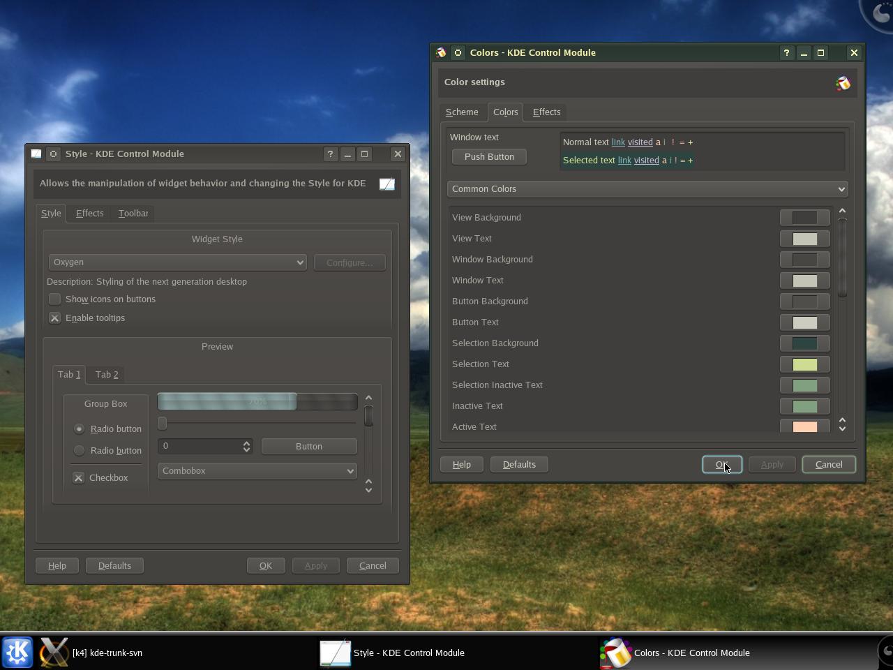This screenshot has height=670, width=893.
Task: Switch to the Scheme tab
Action: point(462,112)
